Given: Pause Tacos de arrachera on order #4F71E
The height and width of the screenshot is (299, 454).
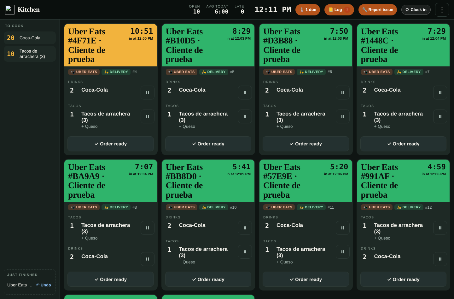Looking at the screenshot, I should pyautogui.click(x=147, y=116).
